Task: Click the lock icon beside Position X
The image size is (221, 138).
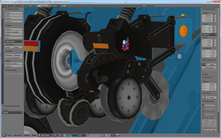Action: click(215, 16)
